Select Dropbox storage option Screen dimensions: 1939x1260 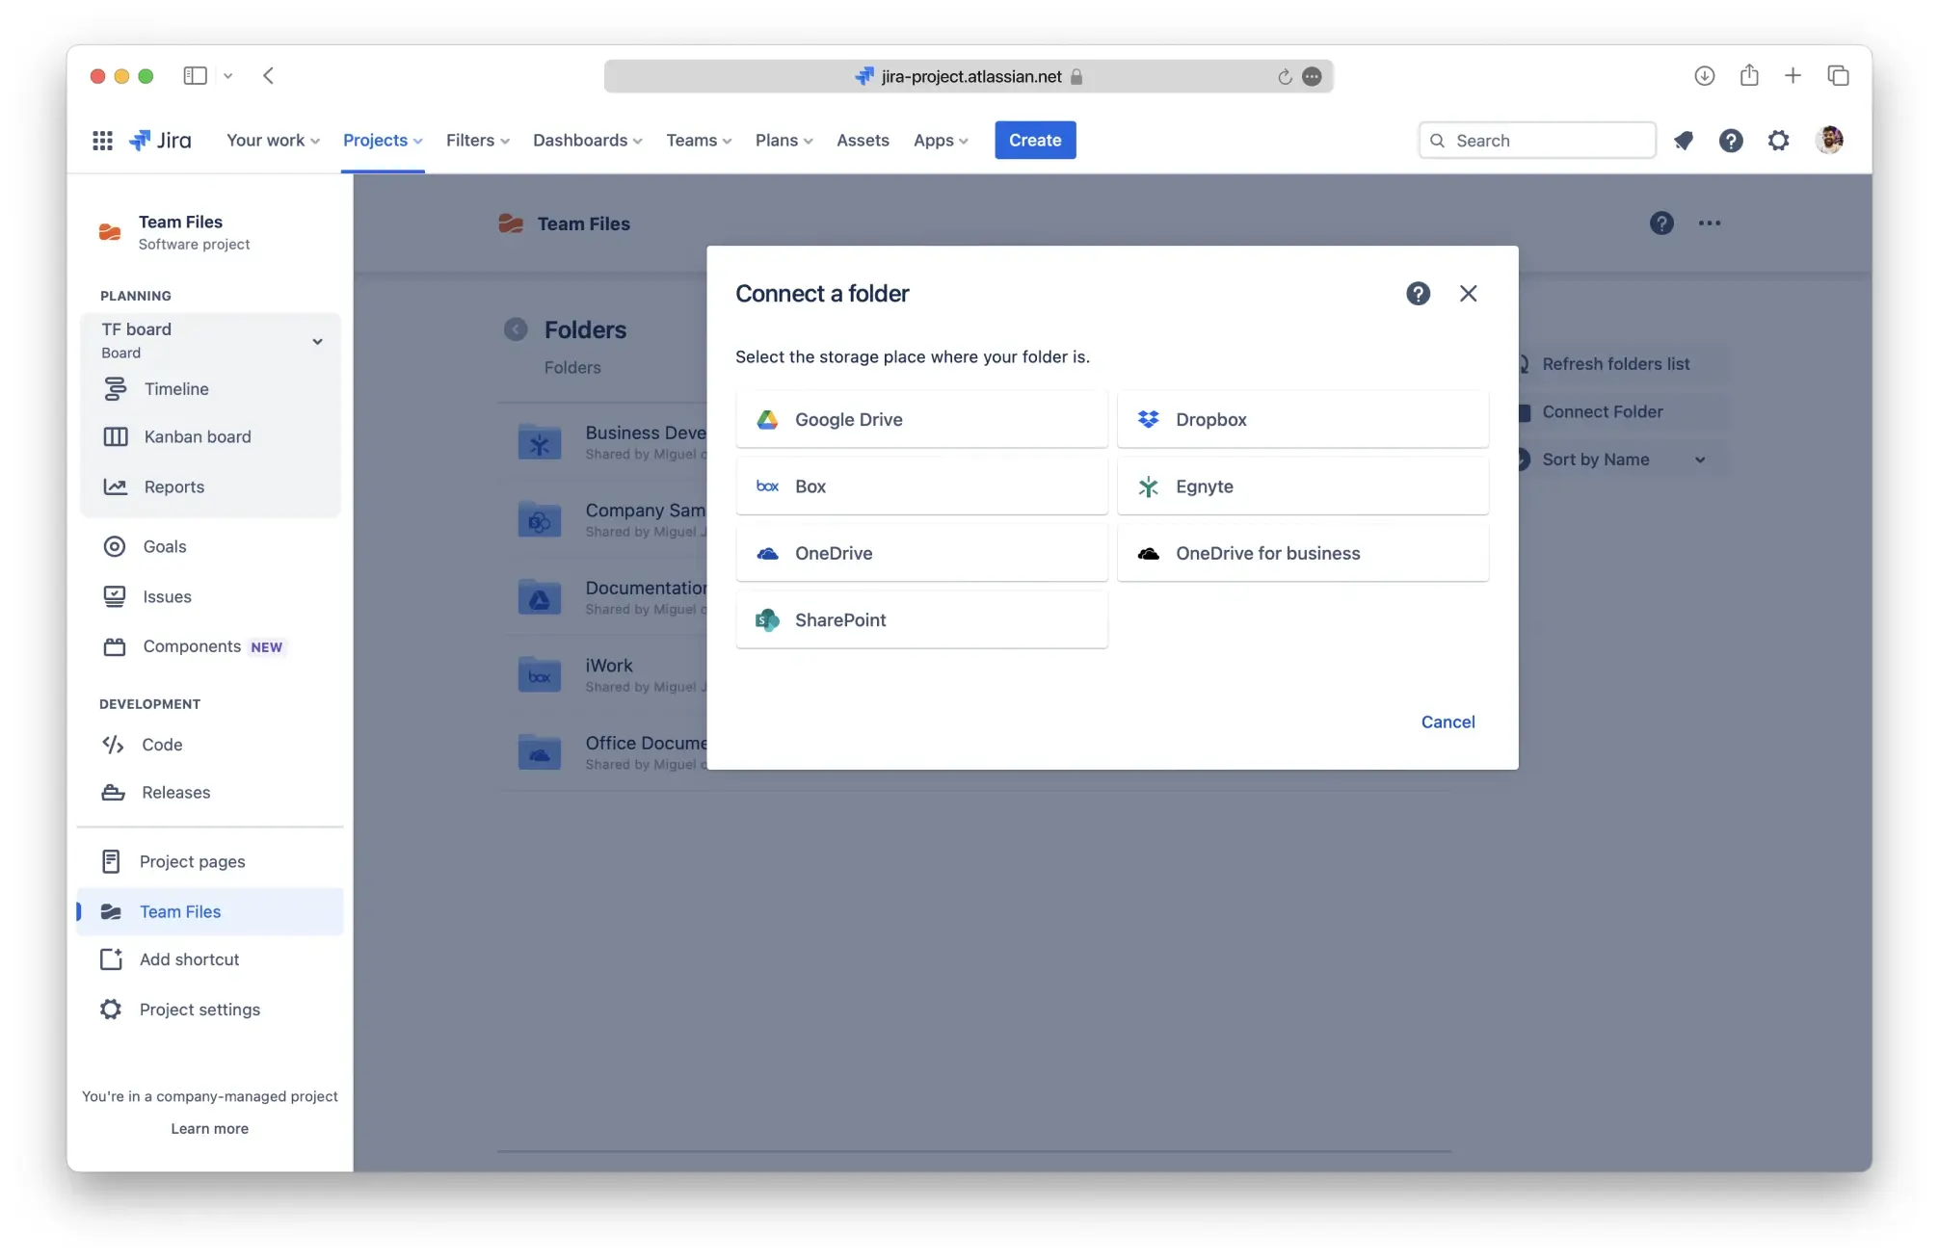[x=1302, y=419]
